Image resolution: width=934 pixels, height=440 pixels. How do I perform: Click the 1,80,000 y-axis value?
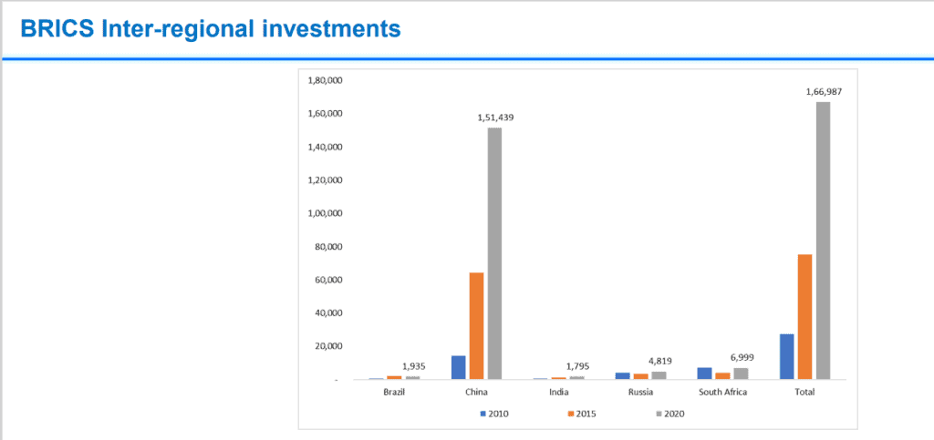pos(325,80)
